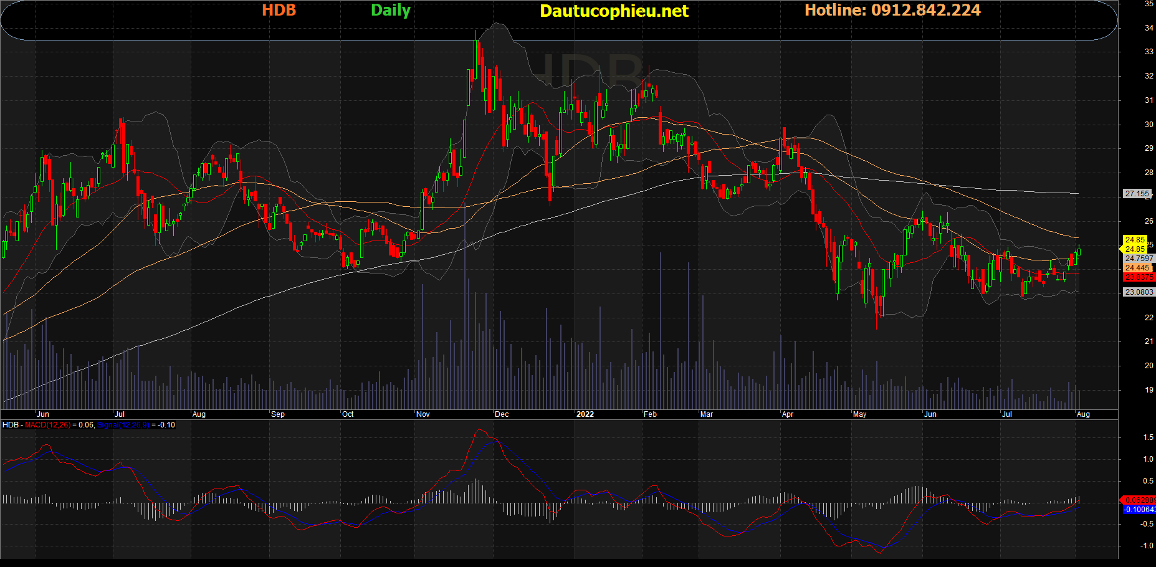Screen dimensions: 1156x567
Task: Select the Apr date axis label
Action: click(788, 414)
